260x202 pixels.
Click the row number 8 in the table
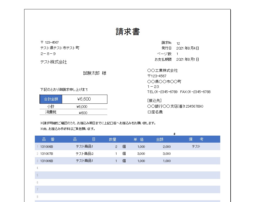pyautogui.click(x=37, y=197)
